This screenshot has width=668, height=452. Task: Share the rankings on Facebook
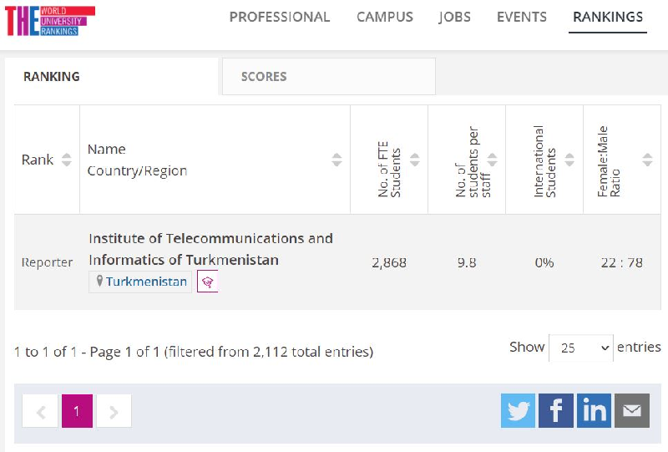pyautogui.click(x=556, y=411)
